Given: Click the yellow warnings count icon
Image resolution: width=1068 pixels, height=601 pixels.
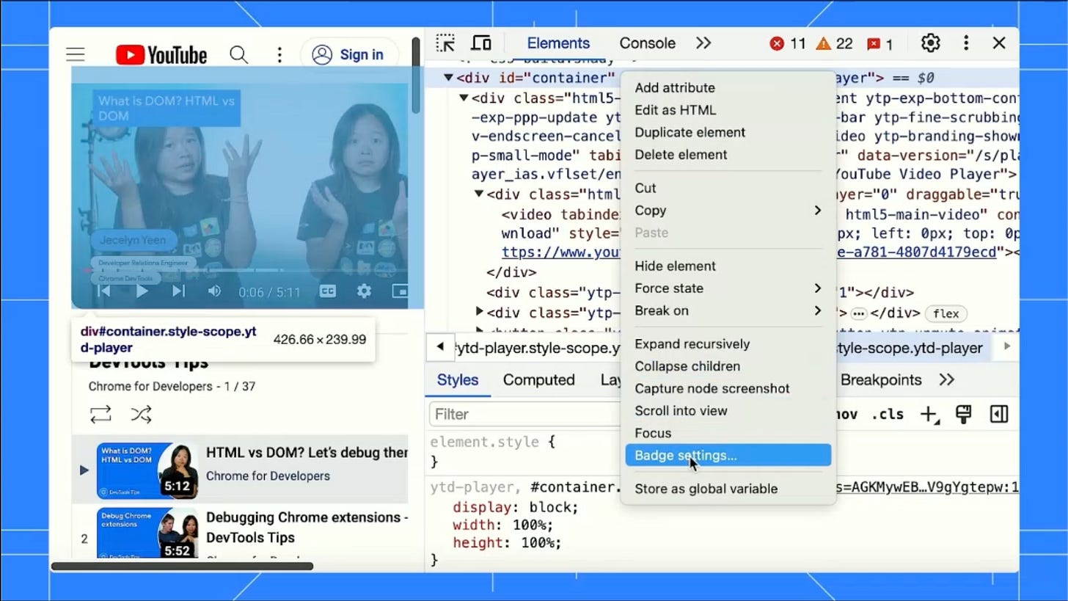Looking at the screenshot, I should [824, 44].
